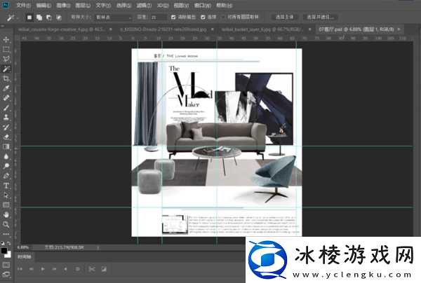Click Quick Mask mode icon
The width and height of the screenshot is (421, 283).
pyautogui.click(x=6, y=265)
